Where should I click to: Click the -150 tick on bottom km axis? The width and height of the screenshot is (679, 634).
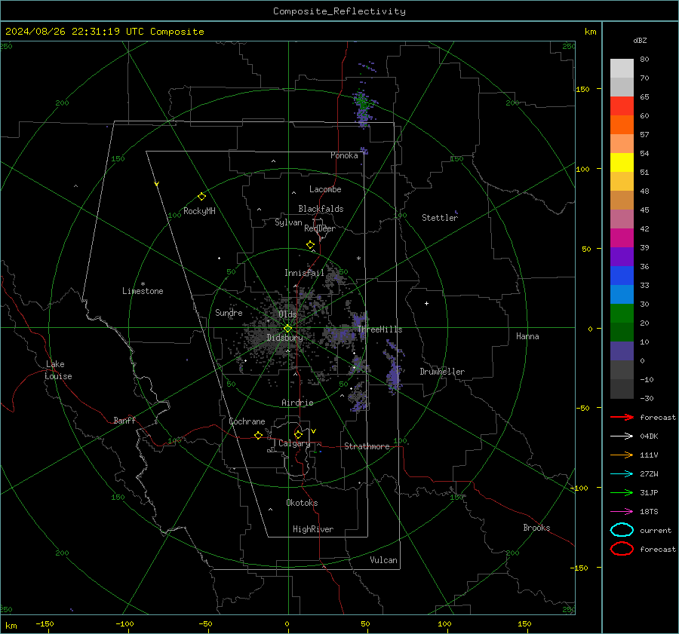point(45,623)
